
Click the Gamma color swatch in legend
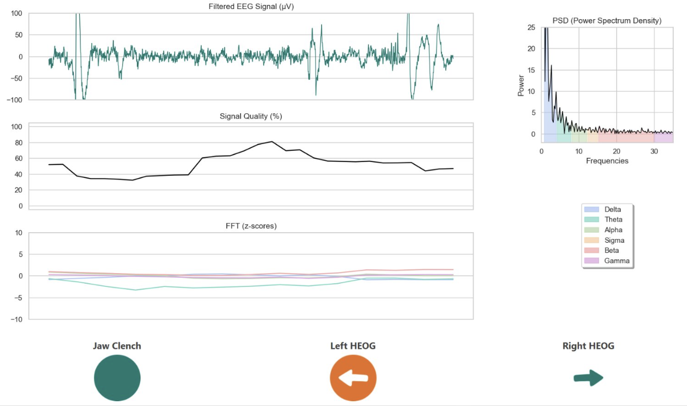[592, 261]
